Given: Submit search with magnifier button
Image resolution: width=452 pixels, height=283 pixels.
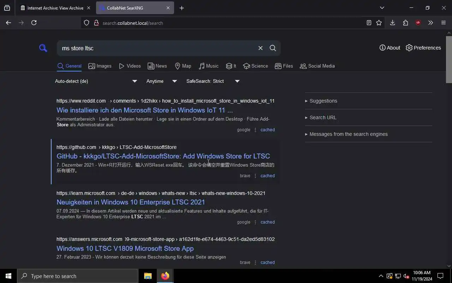Looking at the screenshot, I should coord(273,48).
